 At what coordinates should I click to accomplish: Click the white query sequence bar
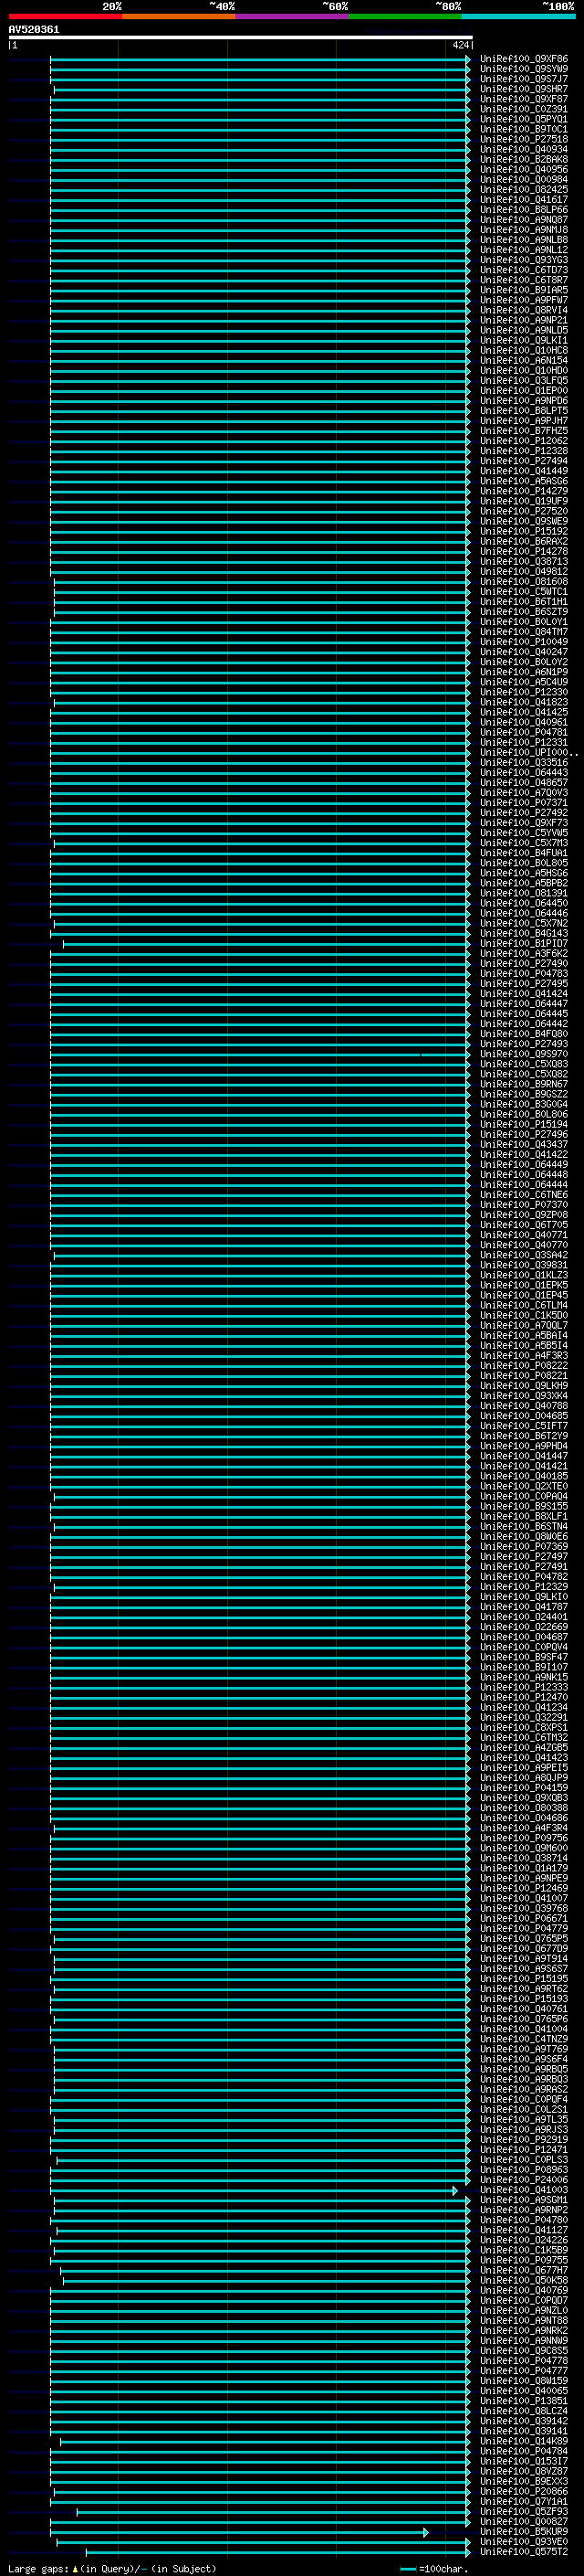[241, 37]
